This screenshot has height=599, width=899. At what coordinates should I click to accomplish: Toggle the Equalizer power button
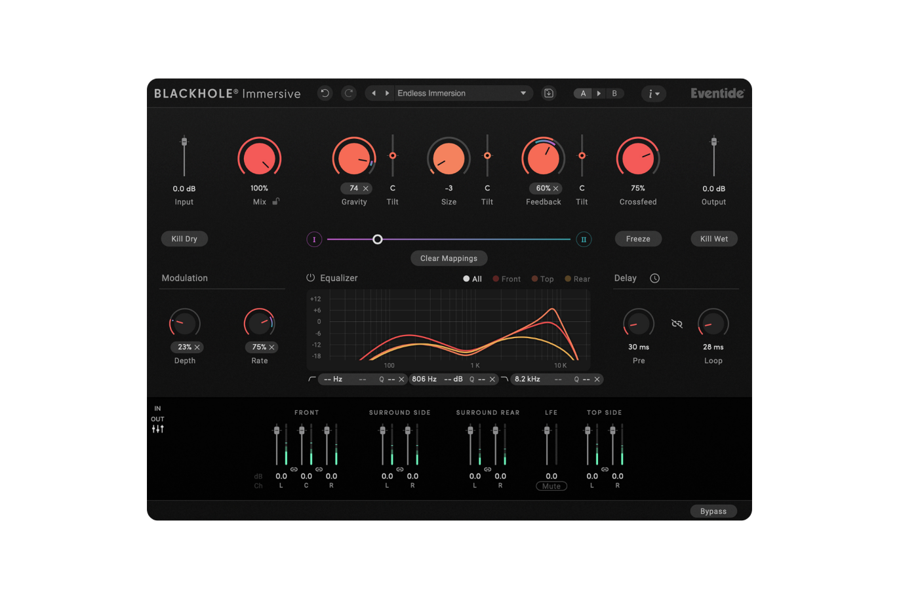pos(311,279)
